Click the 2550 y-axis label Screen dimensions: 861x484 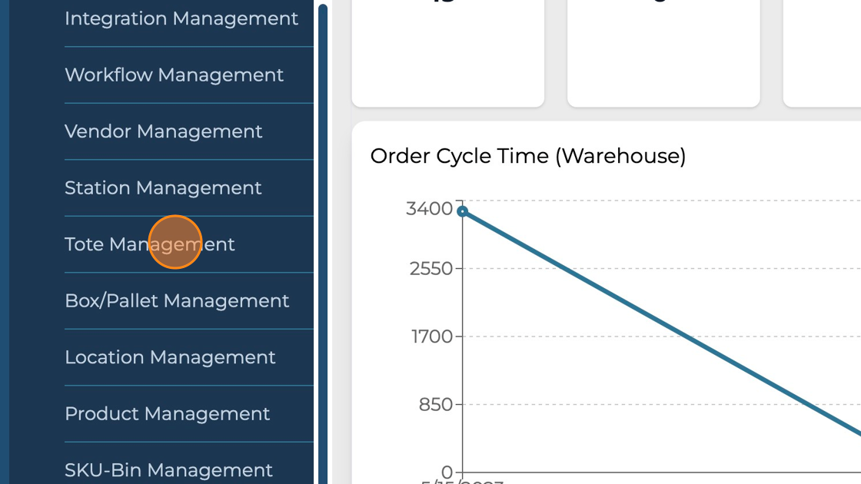click(430, 269)
